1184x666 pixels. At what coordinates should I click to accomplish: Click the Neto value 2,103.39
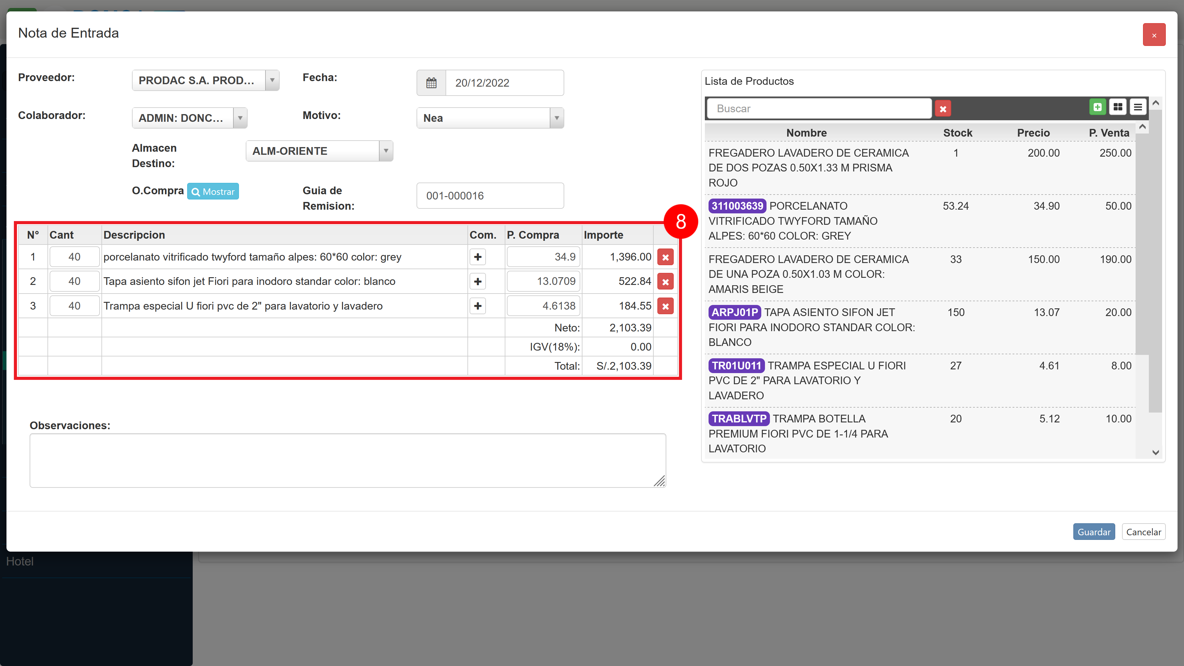(631, 328)
